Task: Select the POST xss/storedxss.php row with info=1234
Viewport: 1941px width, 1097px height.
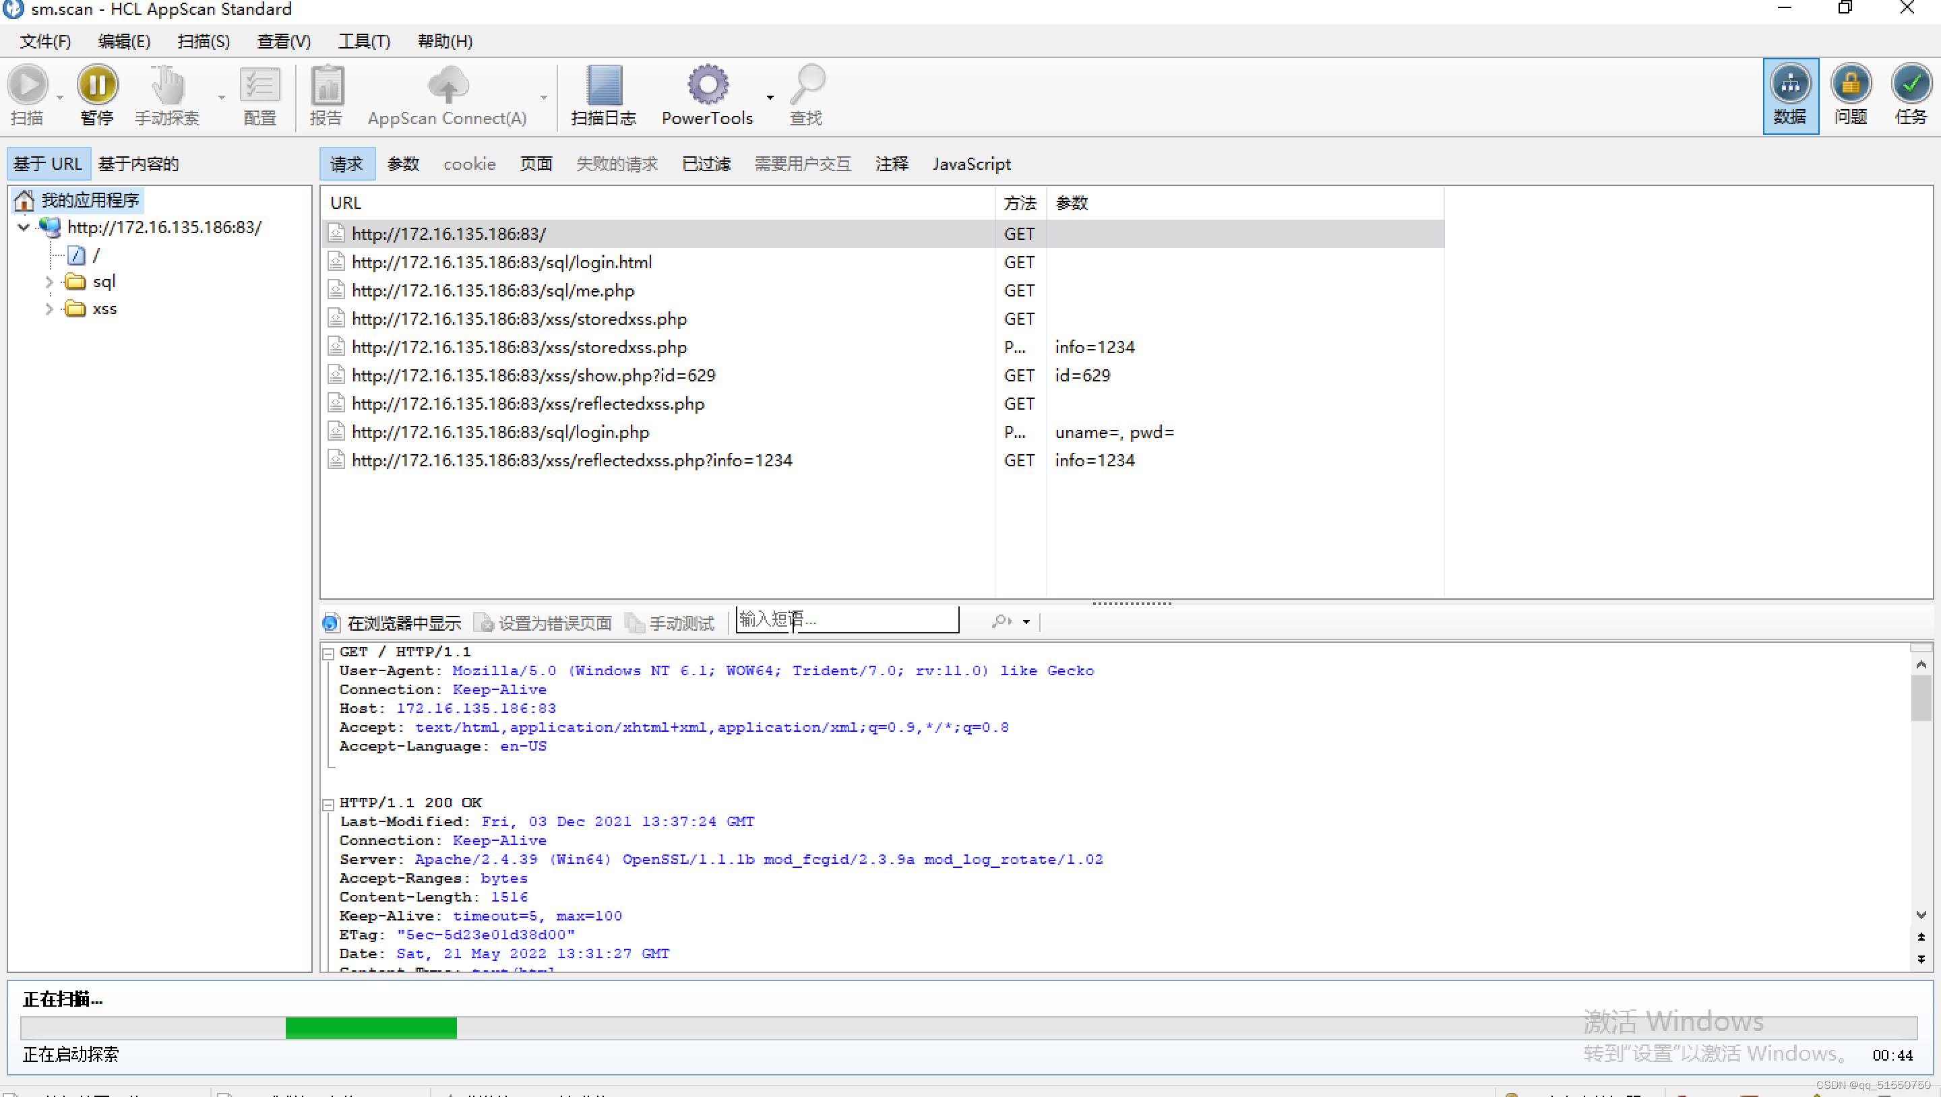Action: 883,347
